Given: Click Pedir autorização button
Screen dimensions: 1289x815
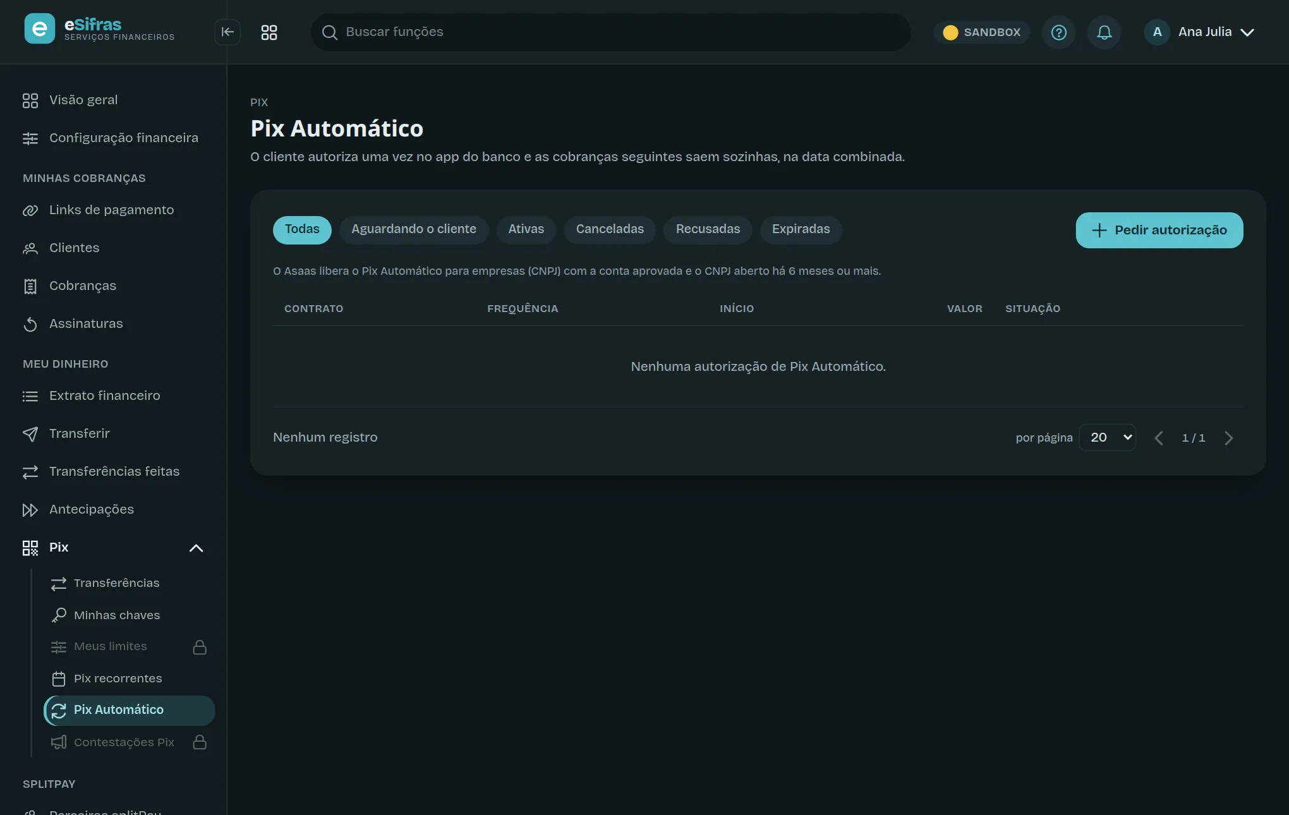Looking at the screenshot, I should tap(1159, 230).
